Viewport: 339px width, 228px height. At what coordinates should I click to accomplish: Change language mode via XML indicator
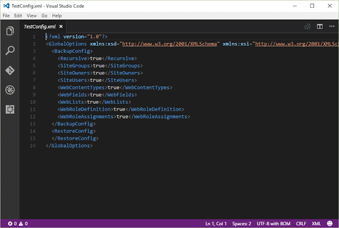316,224
